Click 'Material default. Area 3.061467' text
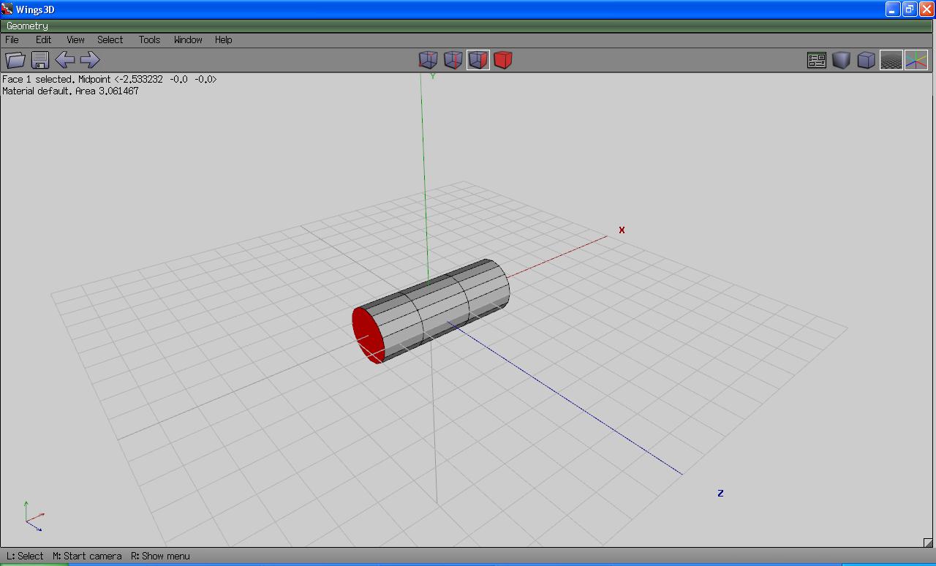 (x=70, y=91)
